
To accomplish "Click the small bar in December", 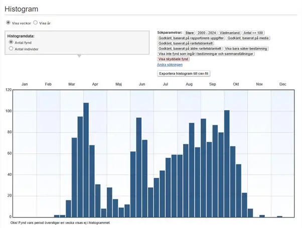I will tap(279, 216).
